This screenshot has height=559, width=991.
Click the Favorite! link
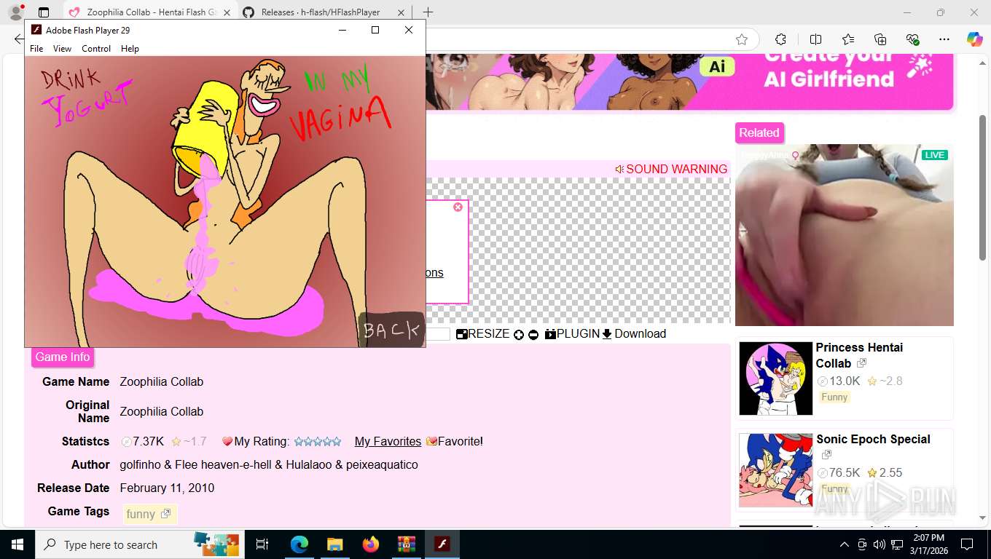[455, 441]
